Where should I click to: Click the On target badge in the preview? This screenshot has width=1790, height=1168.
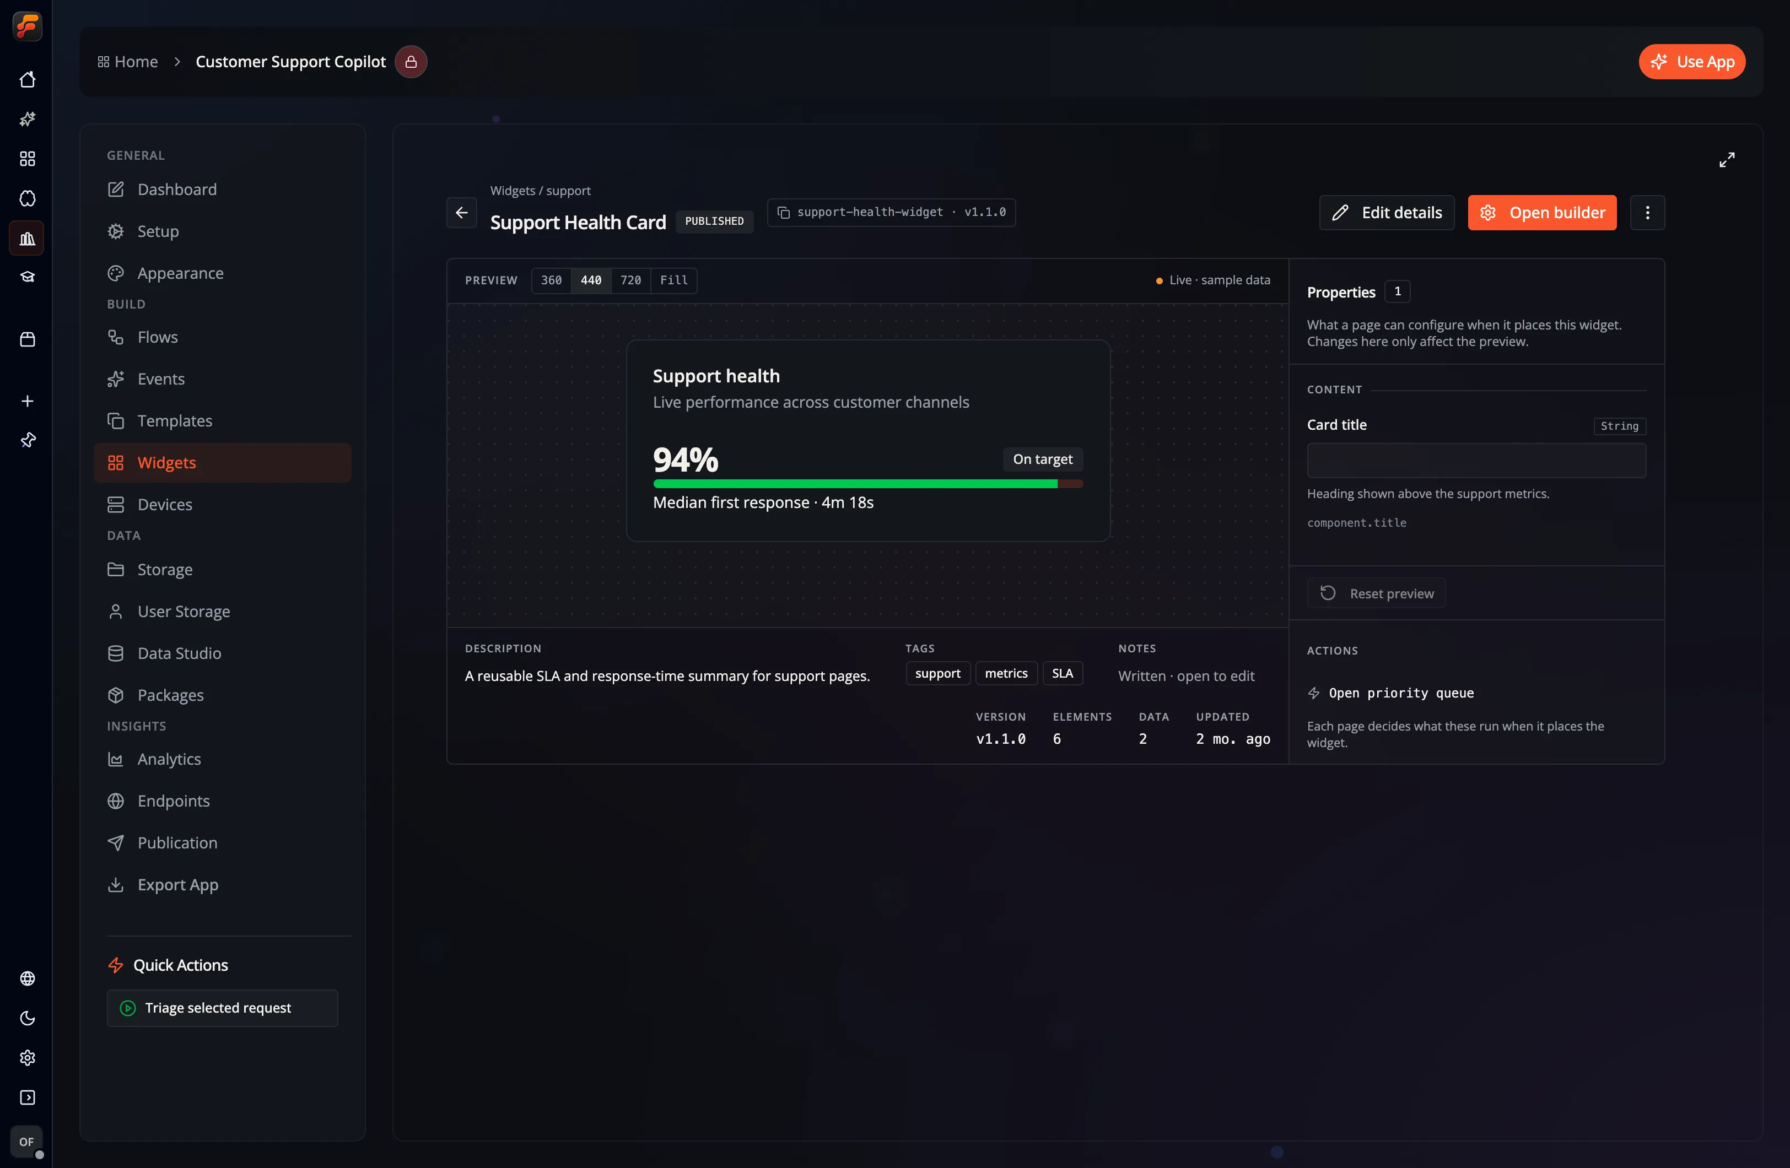[x=1042, y=459]
